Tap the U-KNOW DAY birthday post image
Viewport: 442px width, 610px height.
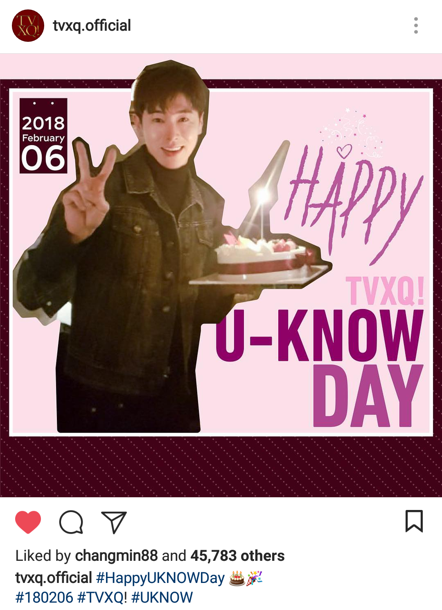(221, 275)
